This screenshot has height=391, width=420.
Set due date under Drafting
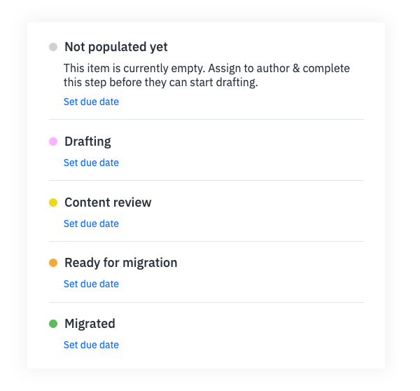point(91,163)
